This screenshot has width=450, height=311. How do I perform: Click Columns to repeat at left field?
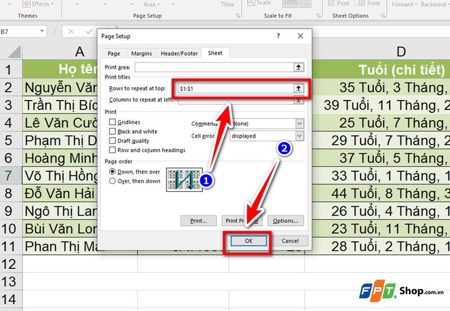click(235, 100)
